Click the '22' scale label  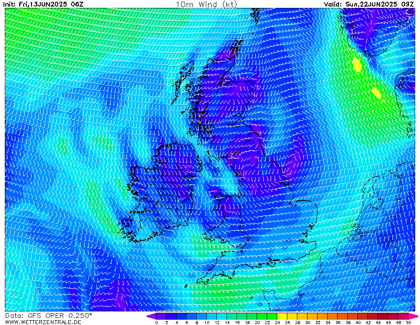tap(267, 322)
